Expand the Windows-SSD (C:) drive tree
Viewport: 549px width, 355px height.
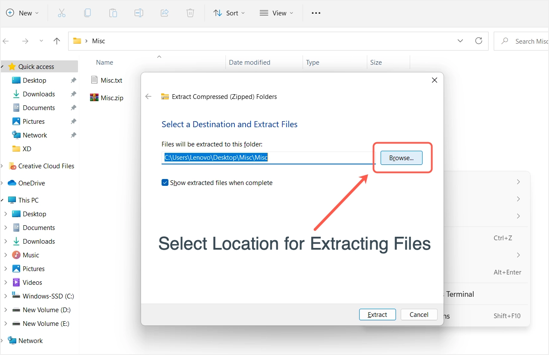pyautogui.click(x=6, y=296)
